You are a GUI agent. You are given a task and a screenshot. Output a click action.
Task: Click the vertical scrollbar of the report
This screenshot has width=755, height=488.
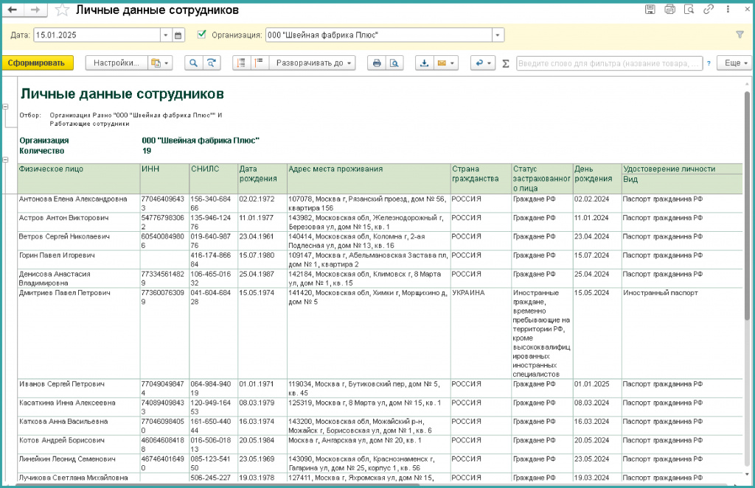click(x=747, y=207)
